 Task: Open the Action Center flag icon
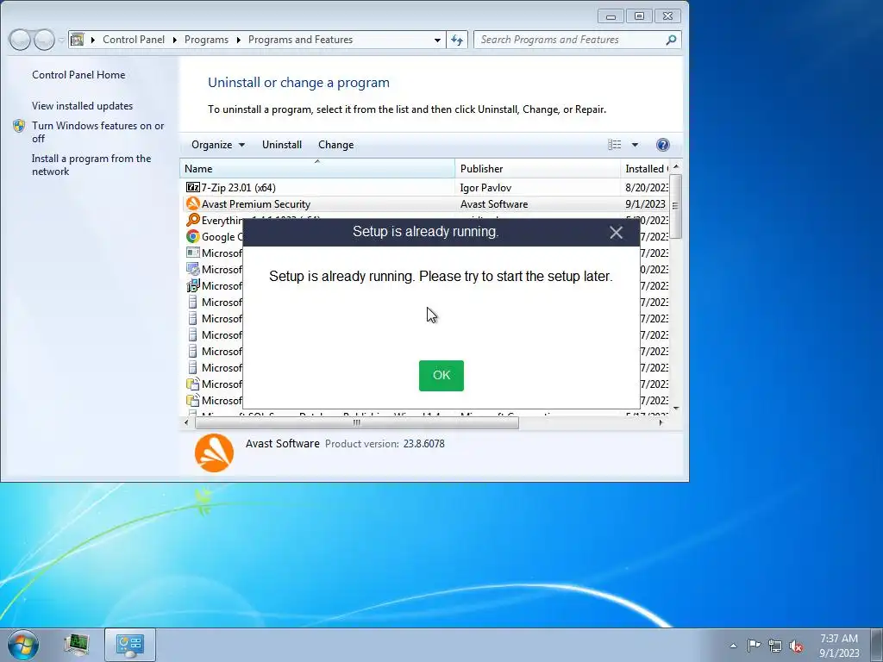point(754,646)
